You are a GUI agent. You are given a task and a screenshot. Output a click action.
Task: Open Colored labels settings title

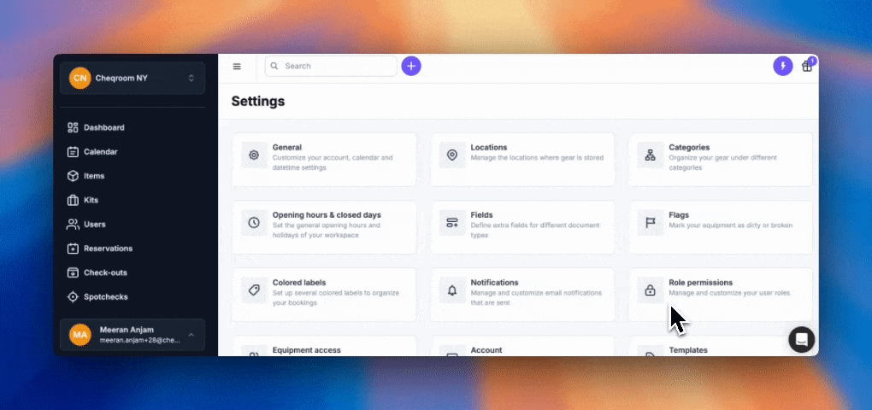[x=299, y=282]
